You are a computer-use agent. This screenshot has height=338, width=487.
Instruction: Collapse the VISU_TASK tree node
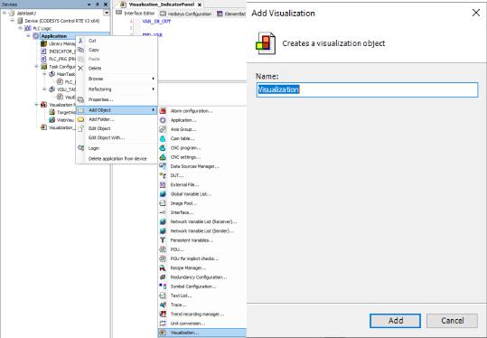44,89
